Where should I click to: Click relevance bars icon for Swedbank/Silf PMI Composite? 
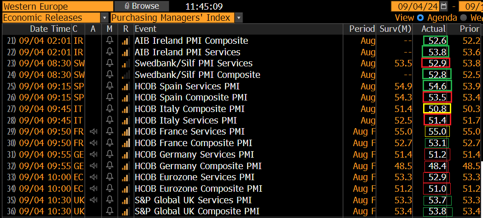point(125,75)
